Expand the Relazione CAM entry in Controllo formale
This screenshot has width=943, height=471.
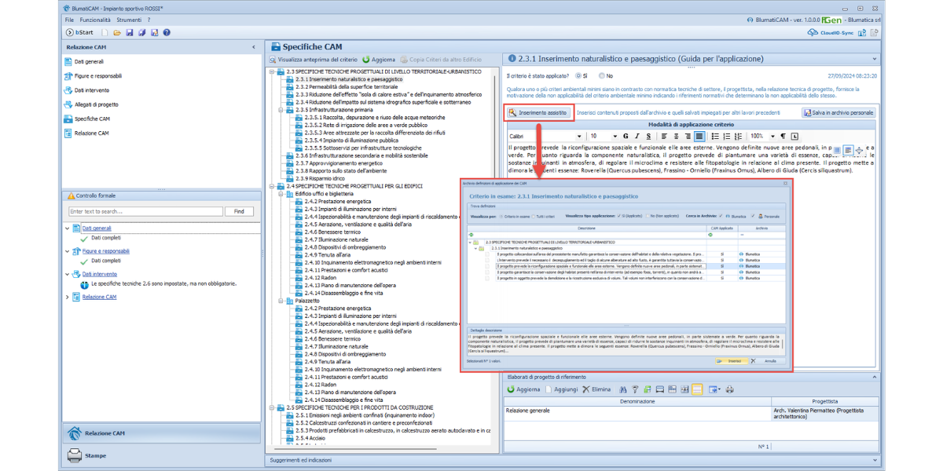67,297
